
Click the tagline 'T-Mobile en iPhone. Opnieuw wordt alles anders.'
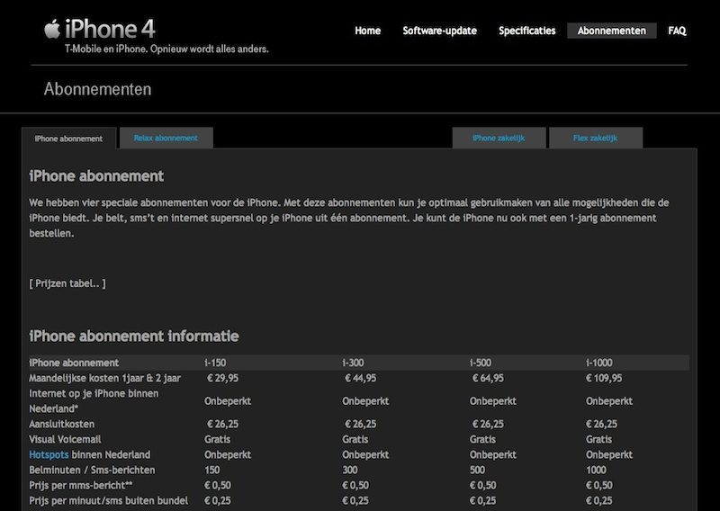166,49
